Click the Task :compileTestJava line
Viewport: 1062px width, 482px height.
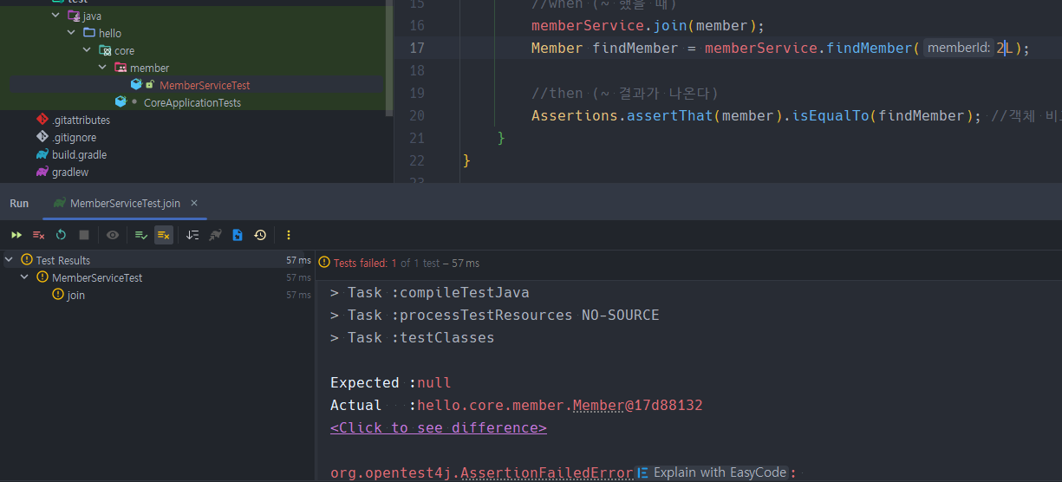pos(430,292)
